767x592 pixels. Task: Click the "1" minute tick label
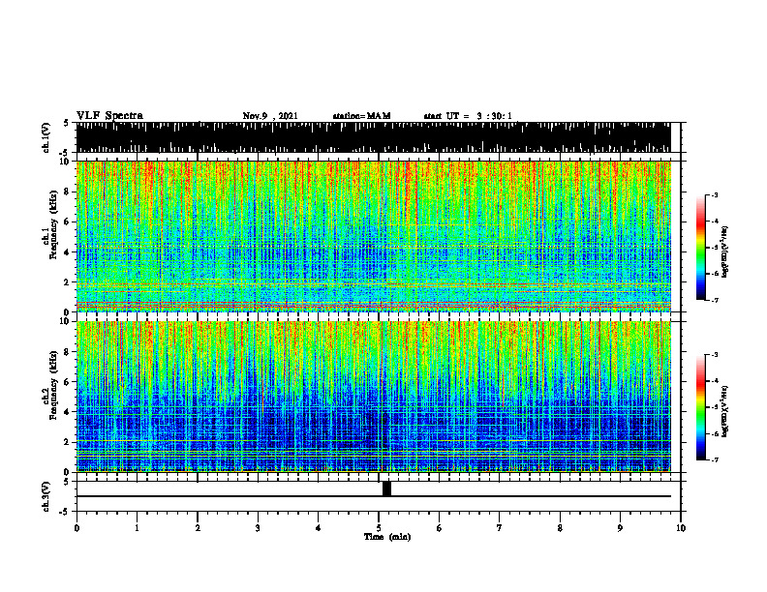click(x=137, y=528)
